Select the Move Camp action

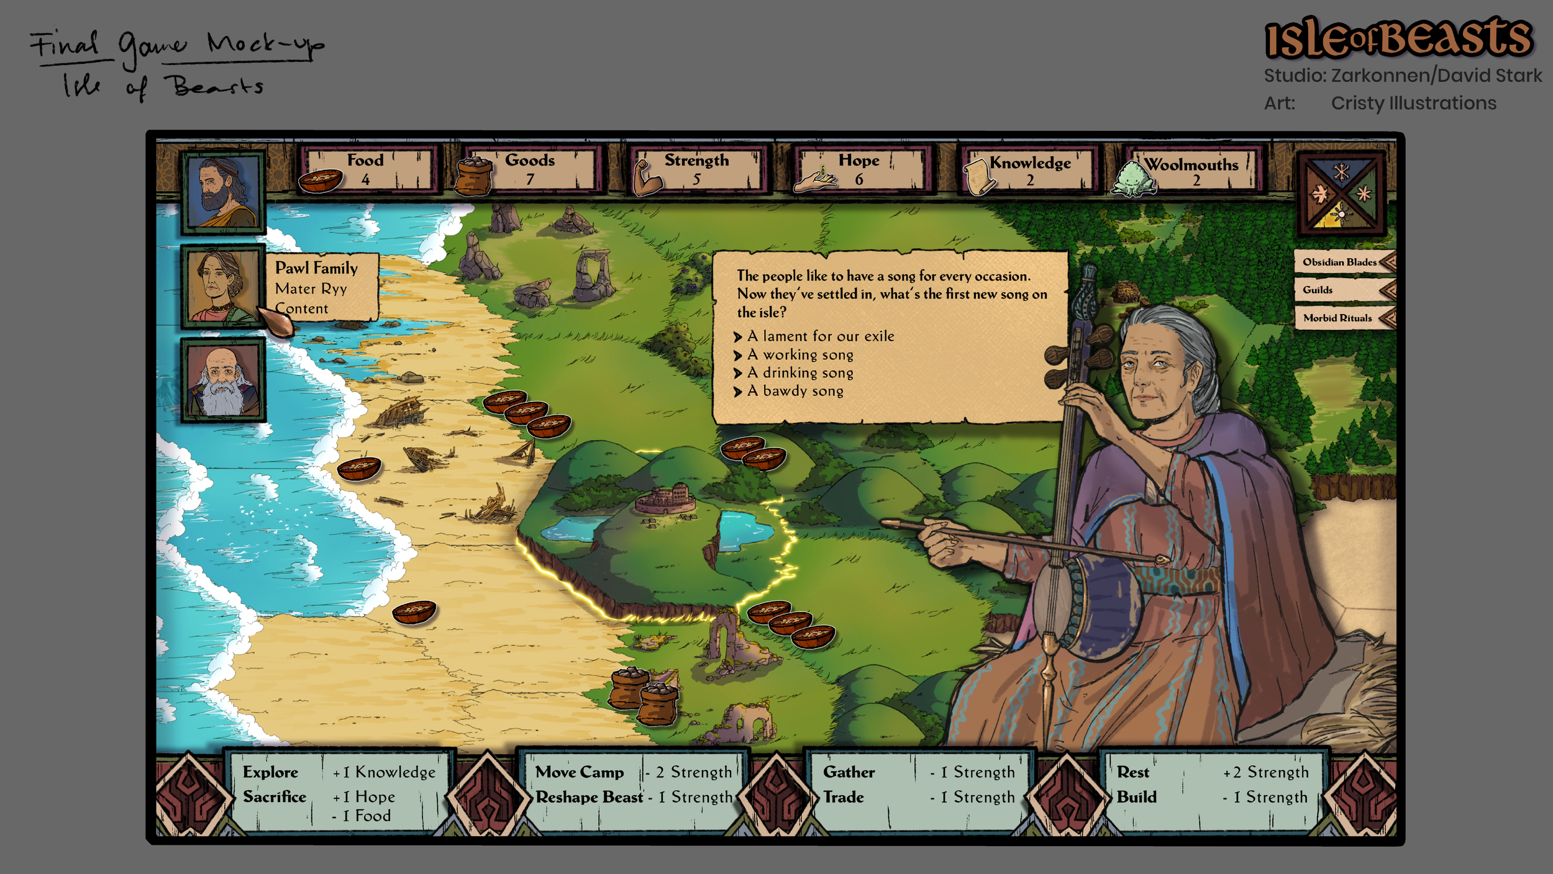tap(580, 772)
